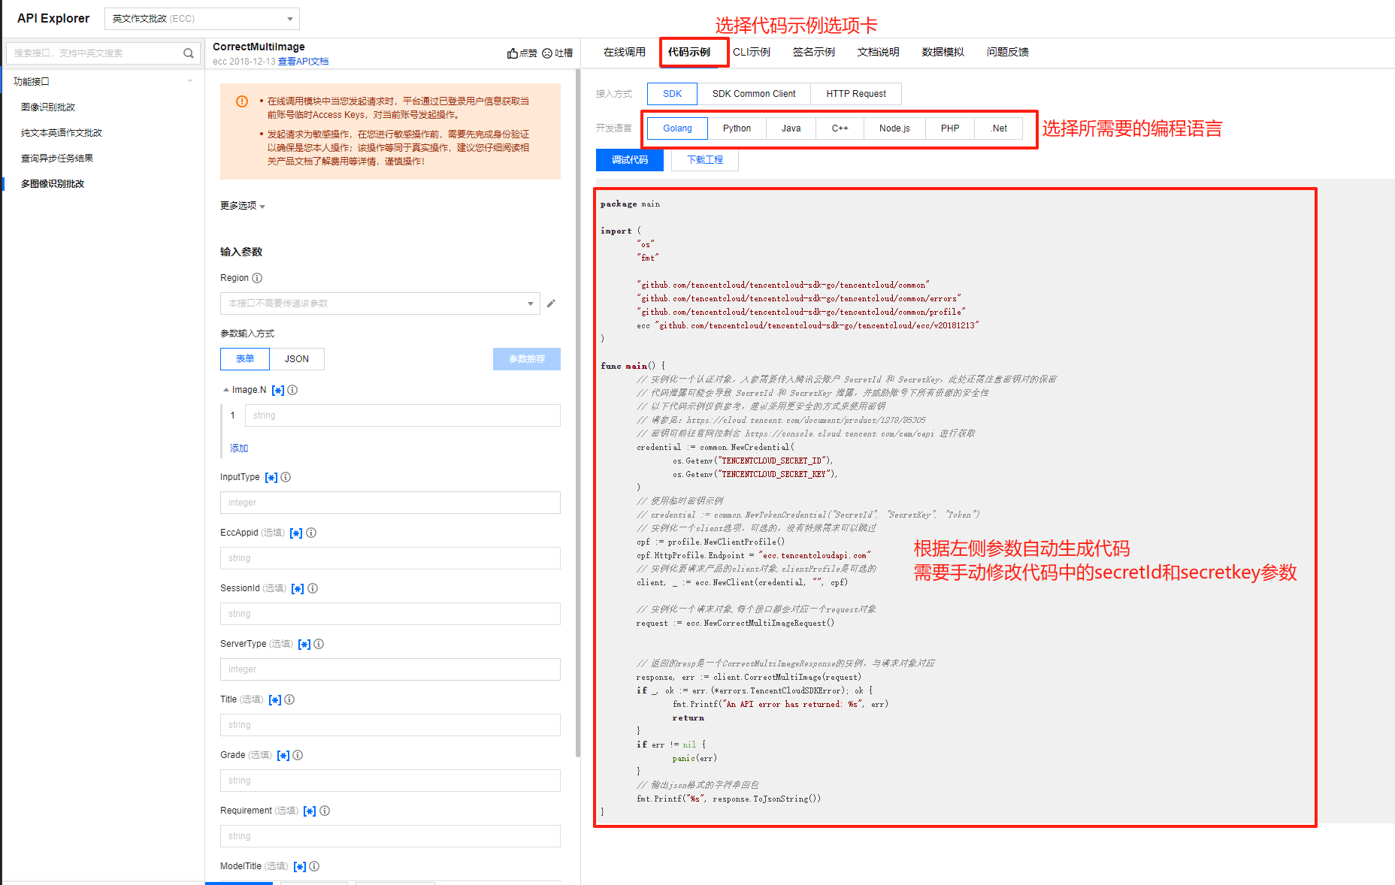Viewport: 1395px width, 885px height.
Task: Switch to the 文档说明 tab
Action: click(x=879, y=52)
